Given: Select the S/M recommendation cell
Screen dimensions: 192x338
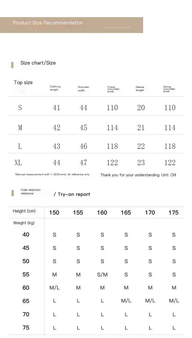Looking at the screenshot, I should (102, 275).
